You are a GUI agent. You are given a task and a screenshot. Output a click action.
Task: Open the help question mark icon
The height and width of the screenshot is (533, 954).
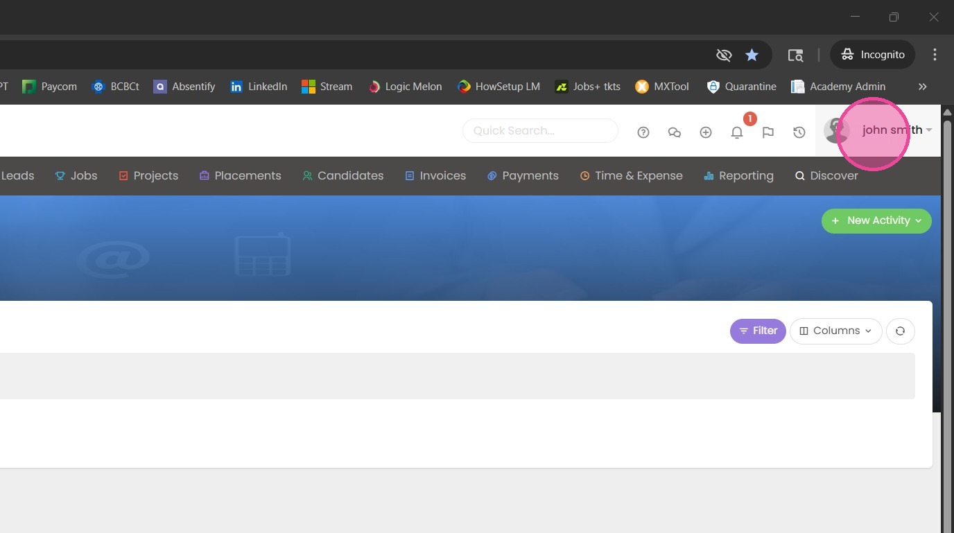pos(643,132)
